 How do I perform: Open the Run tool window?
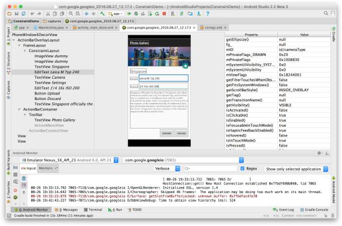tap(115, 210)
